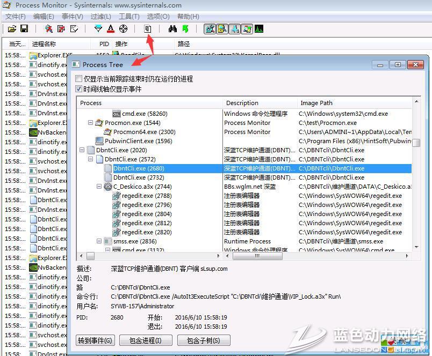
Task: Collapse the DbntCli.exe (2020) tree node
Action: point(82,150)
